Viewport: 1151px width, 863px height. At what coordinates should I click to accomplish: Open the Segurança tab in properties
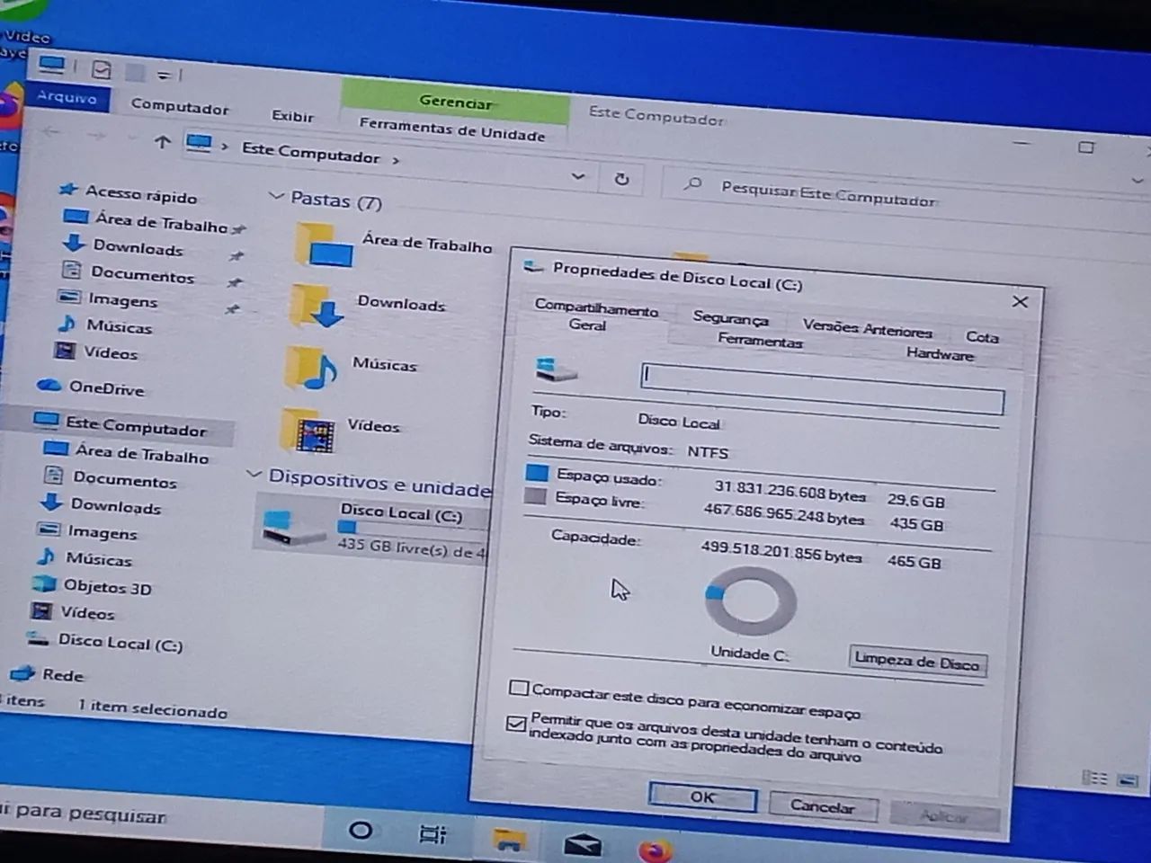click(730, 318)
